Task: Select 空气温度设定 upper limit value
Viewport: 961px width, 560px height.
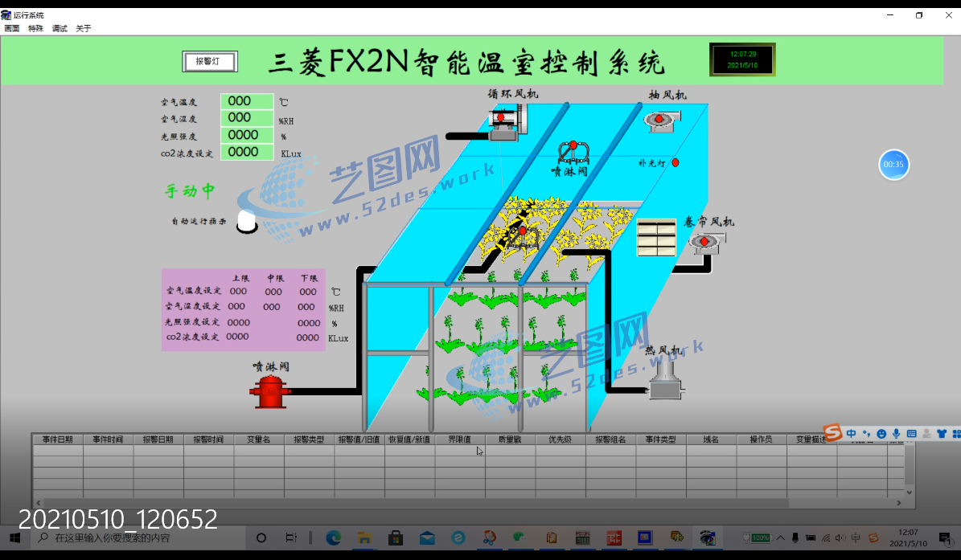Action: click(x=238, y=292)
